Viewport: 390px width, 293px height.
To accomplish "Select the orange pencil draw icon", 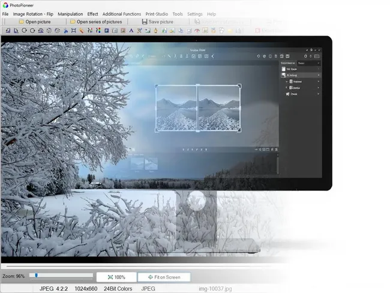I will 81,30.
